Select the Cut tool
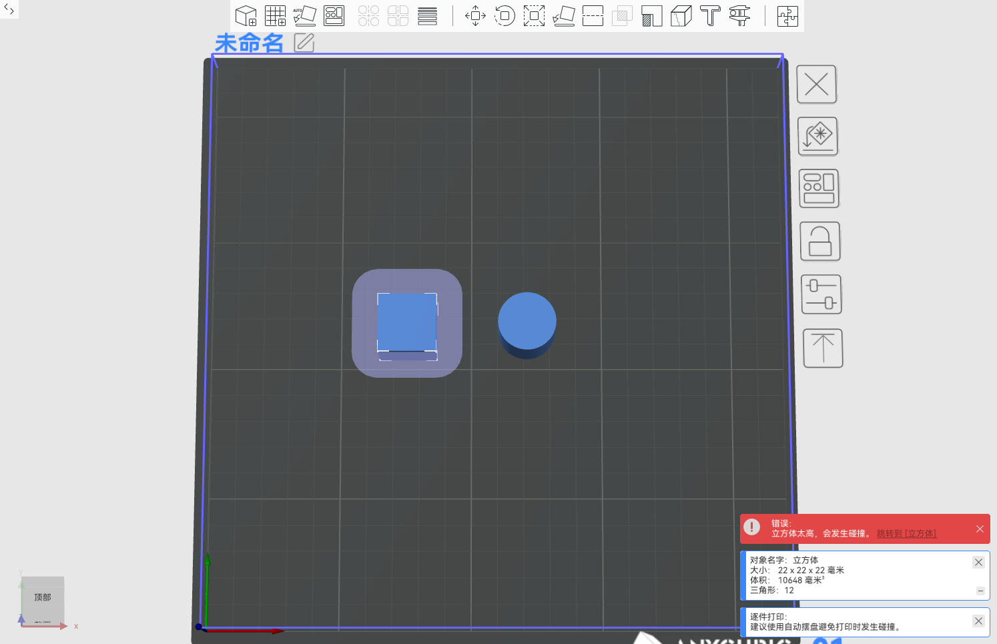Screen dimensions: 997x644 (x=593, y=15)
